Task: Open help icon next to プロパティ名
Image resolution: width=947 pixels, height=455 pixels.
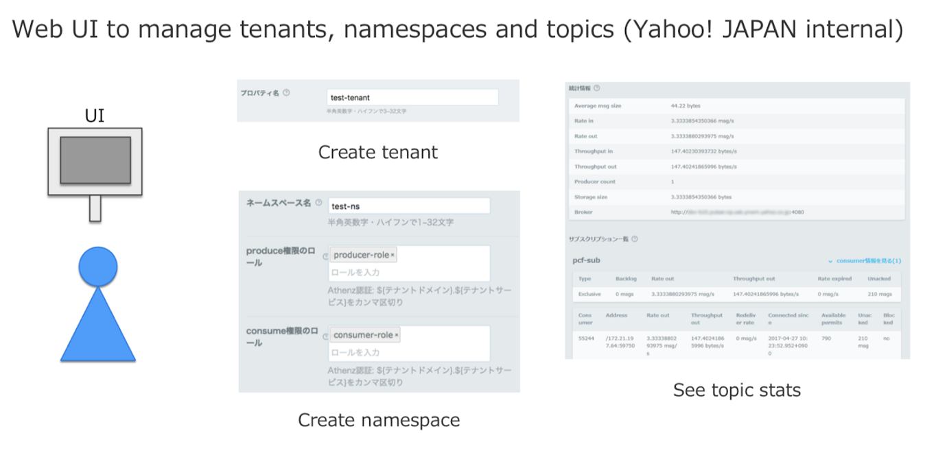Action: (286, 93)
